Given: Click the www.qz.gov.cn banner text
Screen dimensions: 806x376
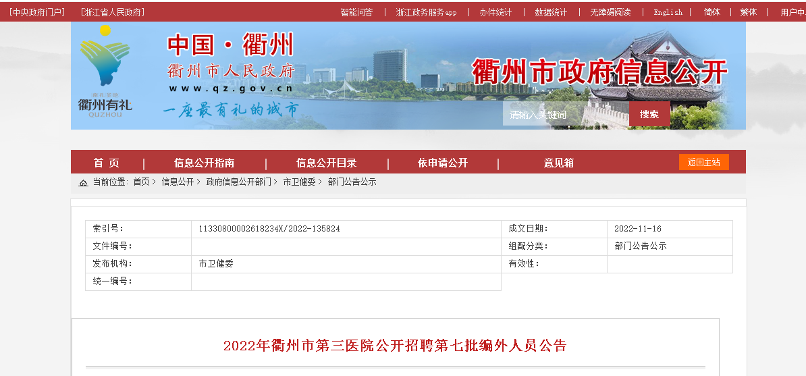Looking at the screenshot, I should (x=231, y=88).
